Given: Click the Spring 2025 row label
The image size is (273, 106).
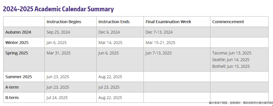Looking at the screenshot, I should click(17, 53).
